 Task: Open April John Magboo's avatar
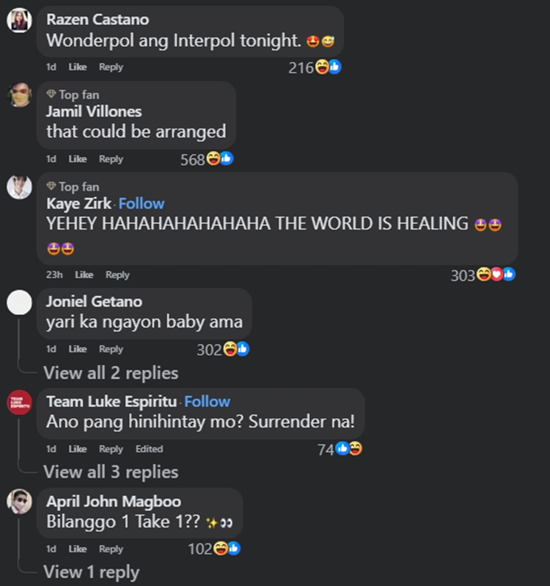coord(19,501)
